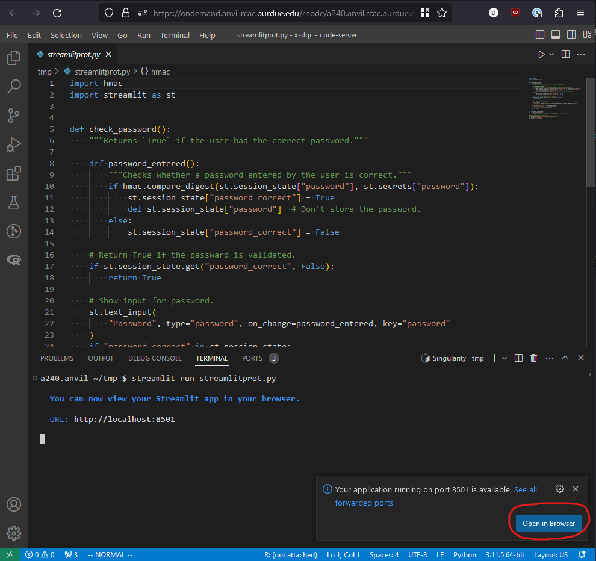Follow the See all forwarded ports link
This screenshot has height=561, width=596.
tap(525, 489)
